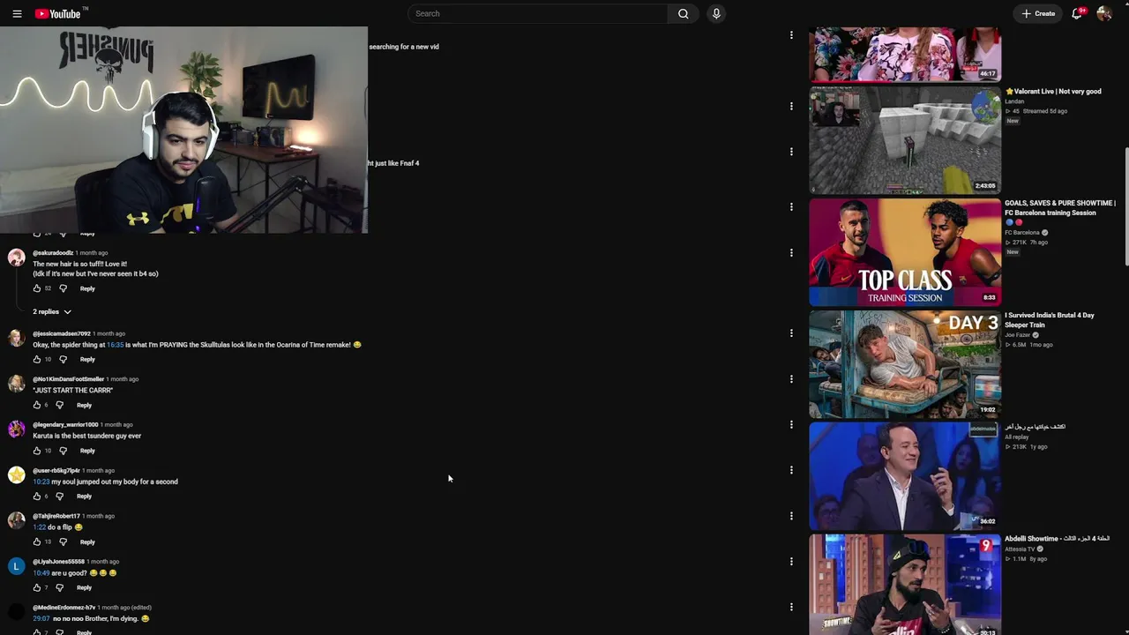Image resolution: width=1129 pixels, height=635 pixels.
Task: Open the TOP CLASS Training Session thumbnail
Action: pos(905,252)
